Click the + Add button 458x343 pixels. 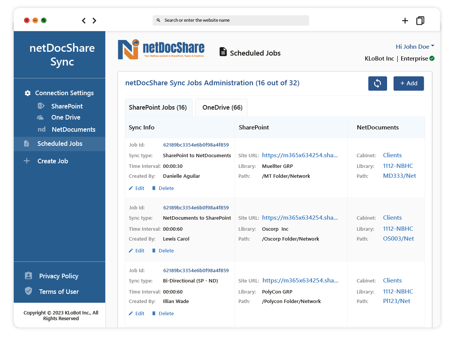pos(409,83)
